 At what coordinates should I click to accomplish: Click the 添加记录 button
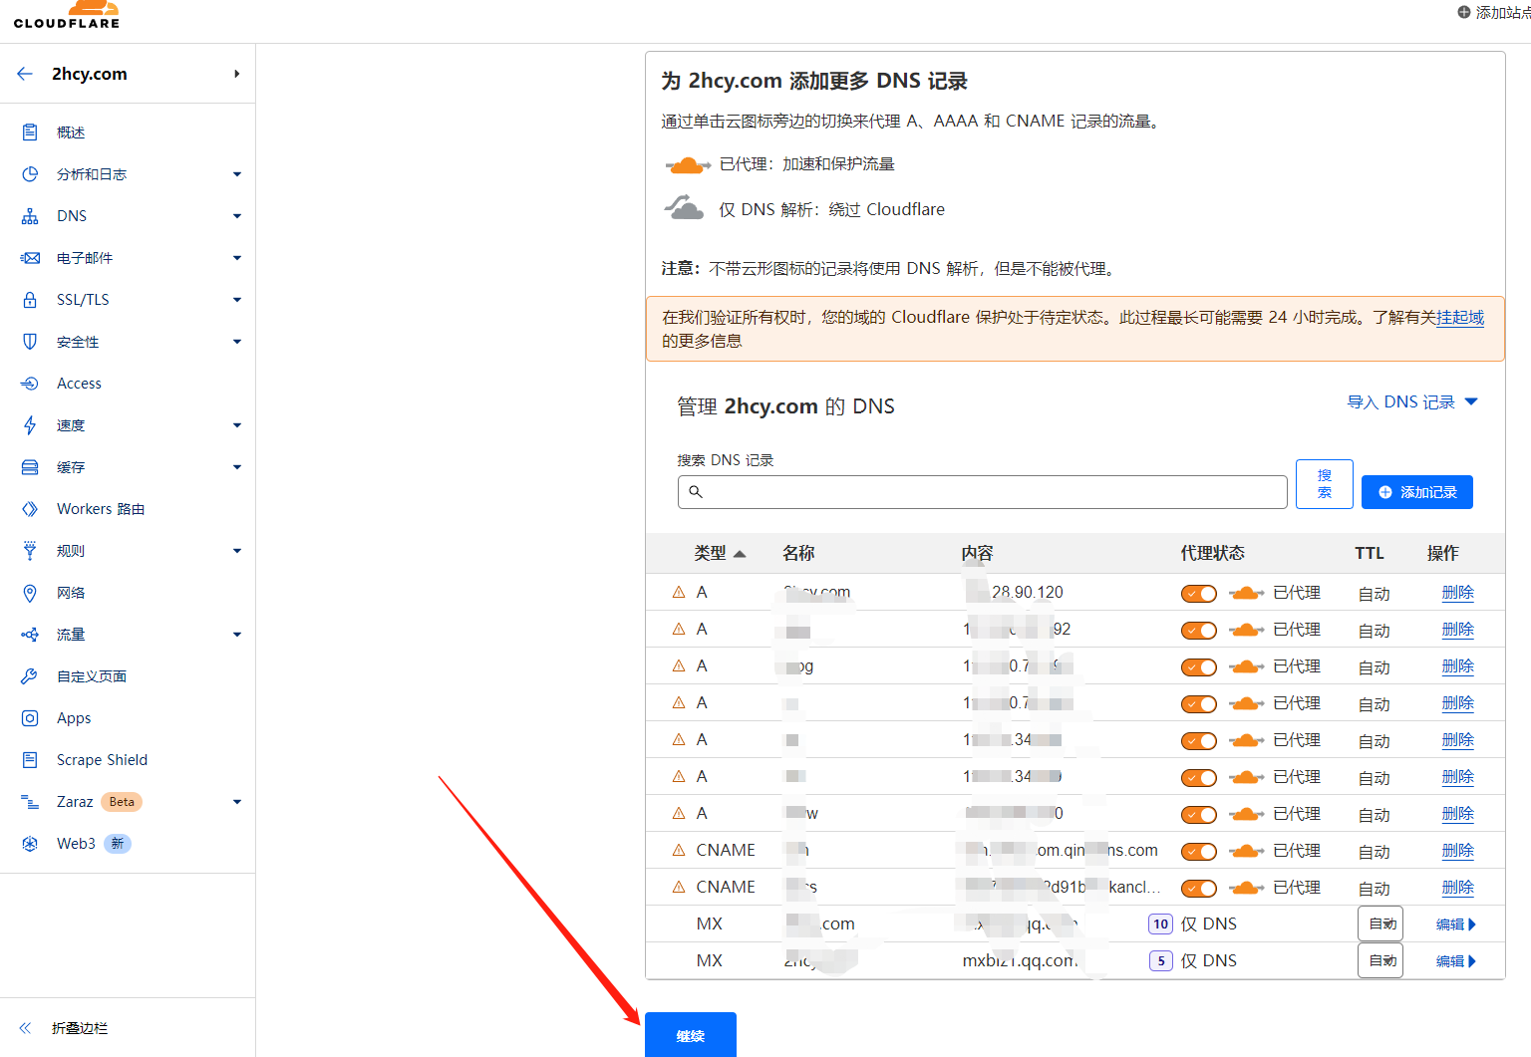(x=1417, y=492)
